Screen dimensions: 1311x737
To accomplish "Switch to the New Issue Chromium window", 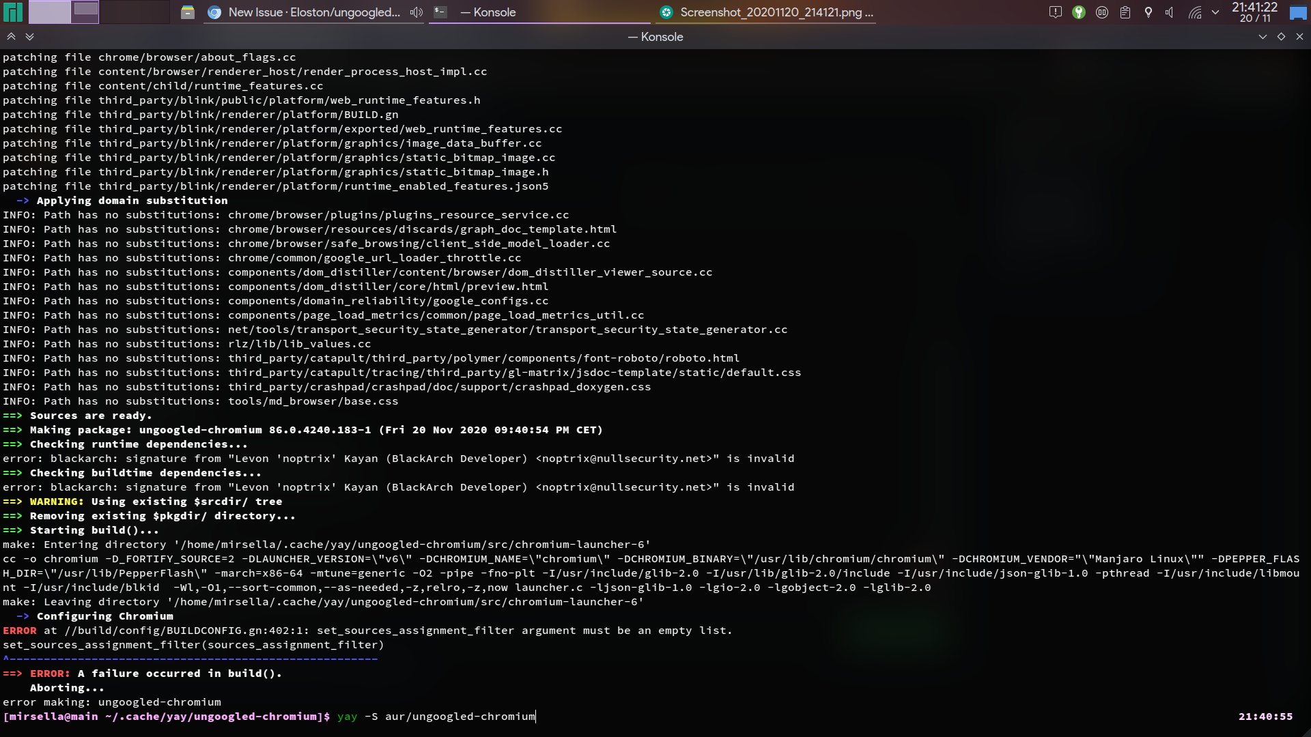I will (314, 12).
